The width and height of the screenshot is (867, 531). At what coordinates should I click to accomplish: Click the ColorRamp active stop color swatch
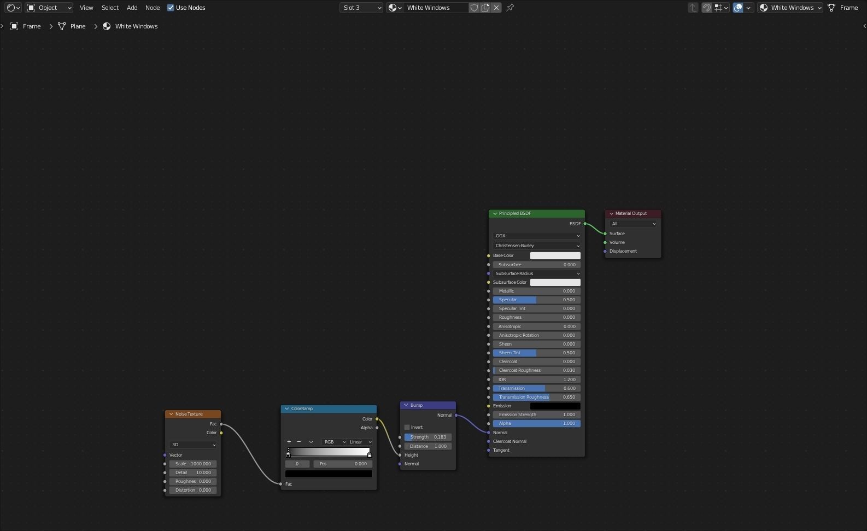329,474
